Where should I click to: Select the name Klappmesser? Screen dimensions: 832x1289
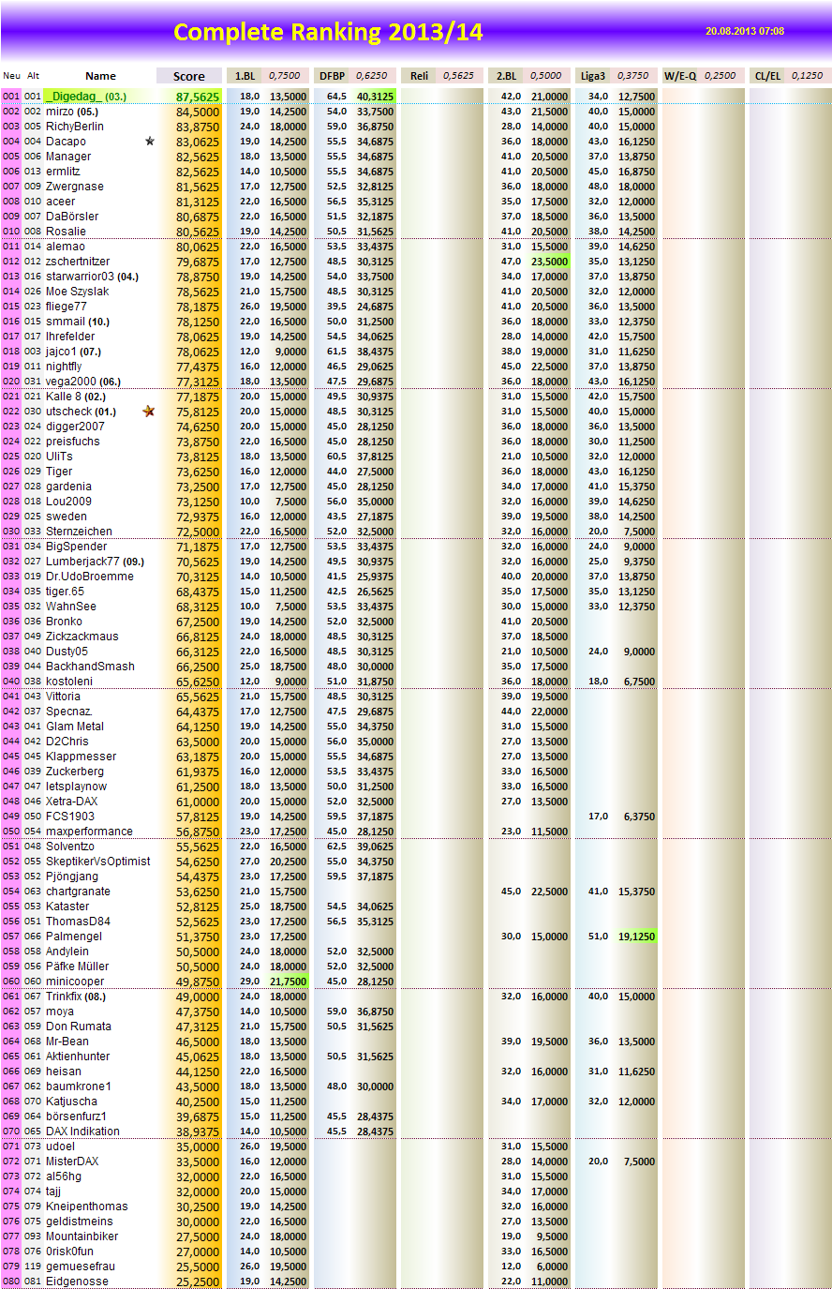pyautogui.click(x=82, y=757)
